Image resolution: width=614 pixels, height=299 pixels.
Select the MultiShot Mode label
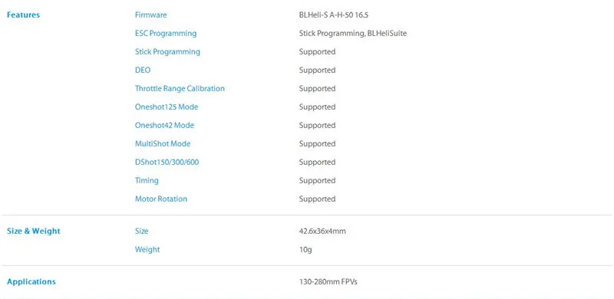point(163,143)
